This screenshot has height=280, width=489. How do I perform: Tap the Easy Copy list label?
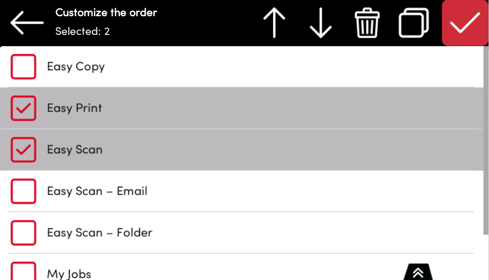(76, 67)
